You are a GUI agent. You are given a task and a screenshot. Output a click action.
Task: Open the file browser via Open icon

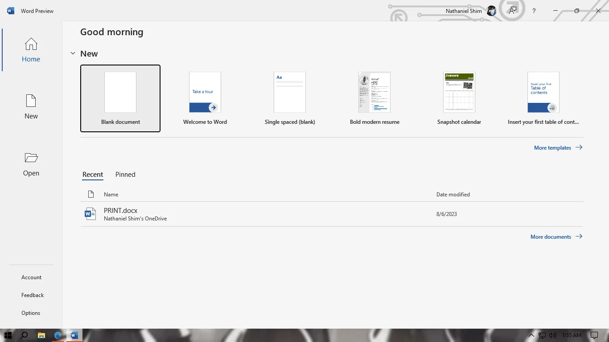31,164
